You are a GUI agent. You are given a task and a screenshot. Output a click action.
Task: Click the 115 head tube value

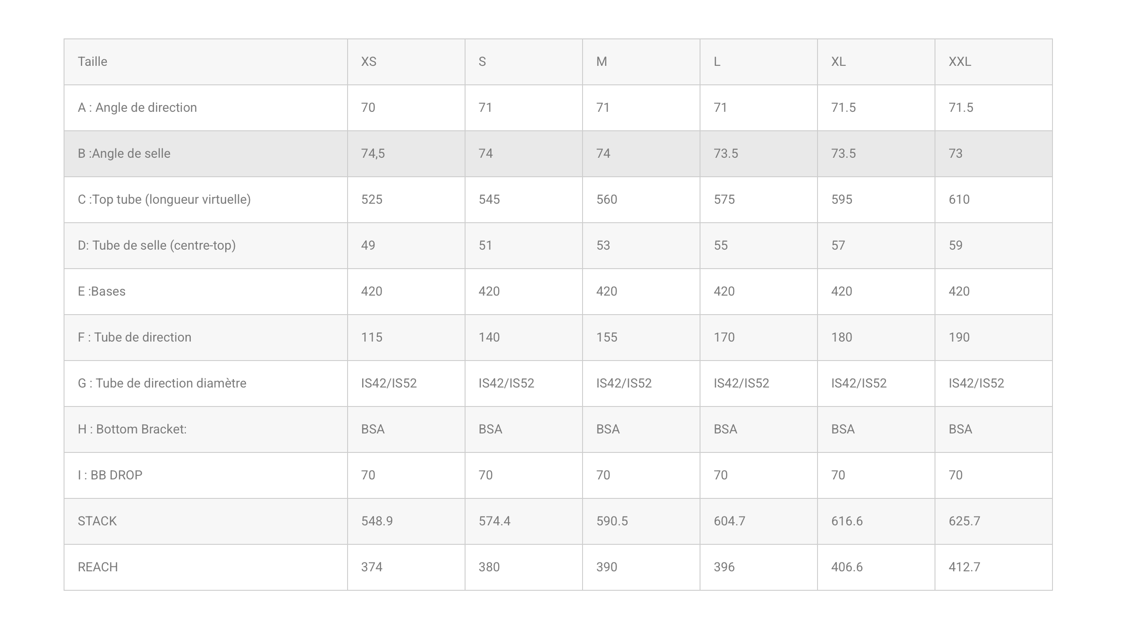pos(372,337)
